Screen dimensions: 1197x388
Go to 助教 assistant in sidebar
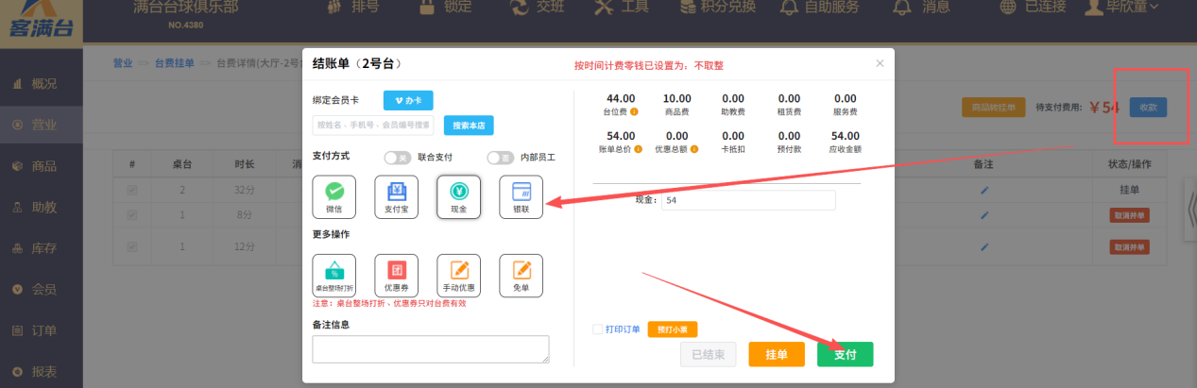[x=42, y=207]
